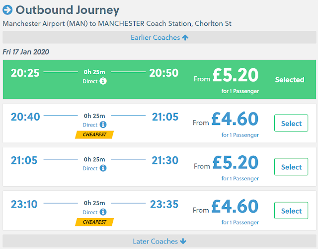Select the 21:05 departure coach
Screen dimensions: 318x249
coord(291,167)
